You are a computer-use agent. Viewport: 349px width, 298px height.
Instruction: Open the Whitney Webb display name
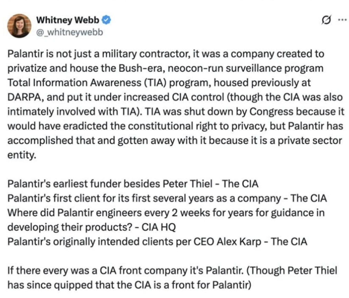coord(68,20)
